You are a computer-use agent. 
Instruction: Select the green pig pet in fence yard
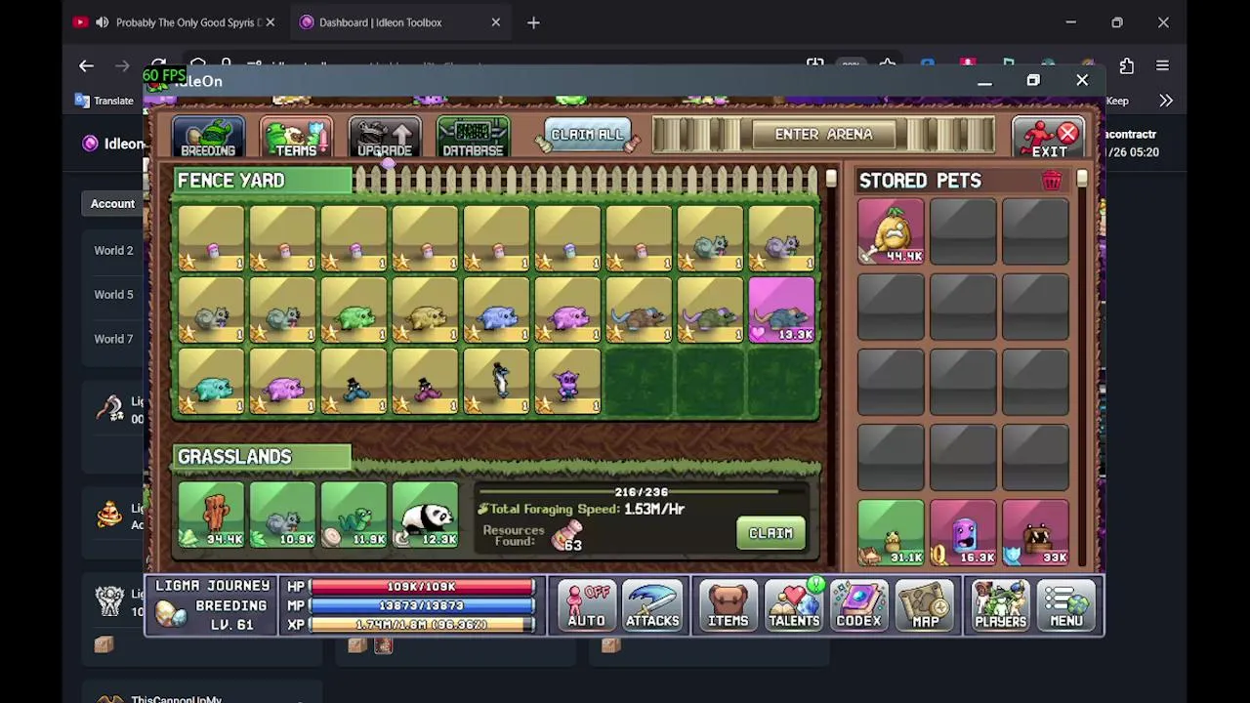(x=354, y=310)
